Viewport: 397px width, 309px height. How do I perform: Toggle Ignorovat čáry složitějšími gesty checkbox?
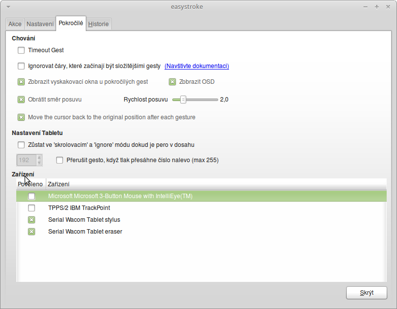pos(21,66)
